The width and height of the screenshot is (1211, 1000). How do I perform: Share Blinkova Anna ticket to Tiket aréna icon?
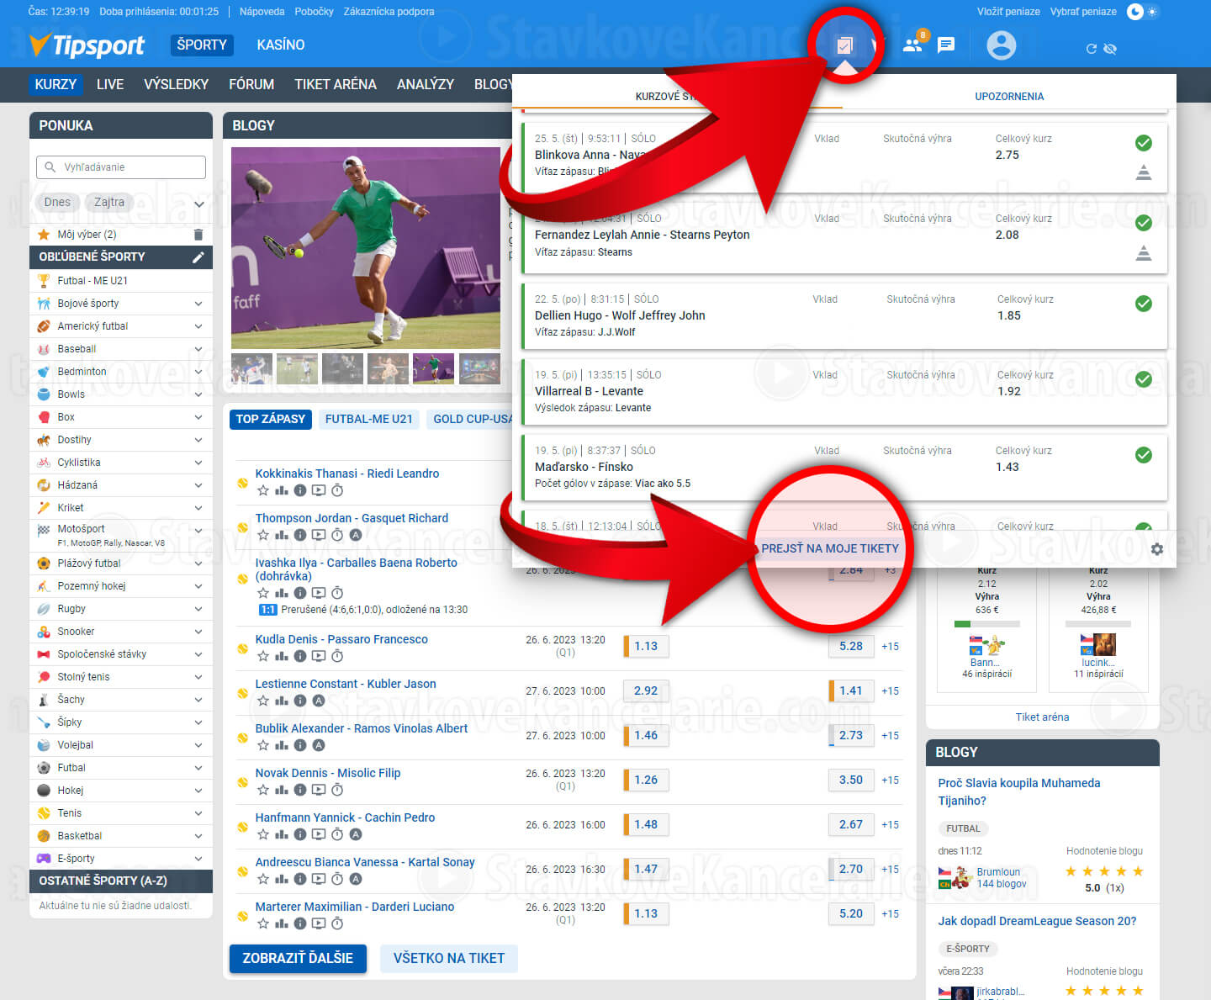coord(1144,172)
